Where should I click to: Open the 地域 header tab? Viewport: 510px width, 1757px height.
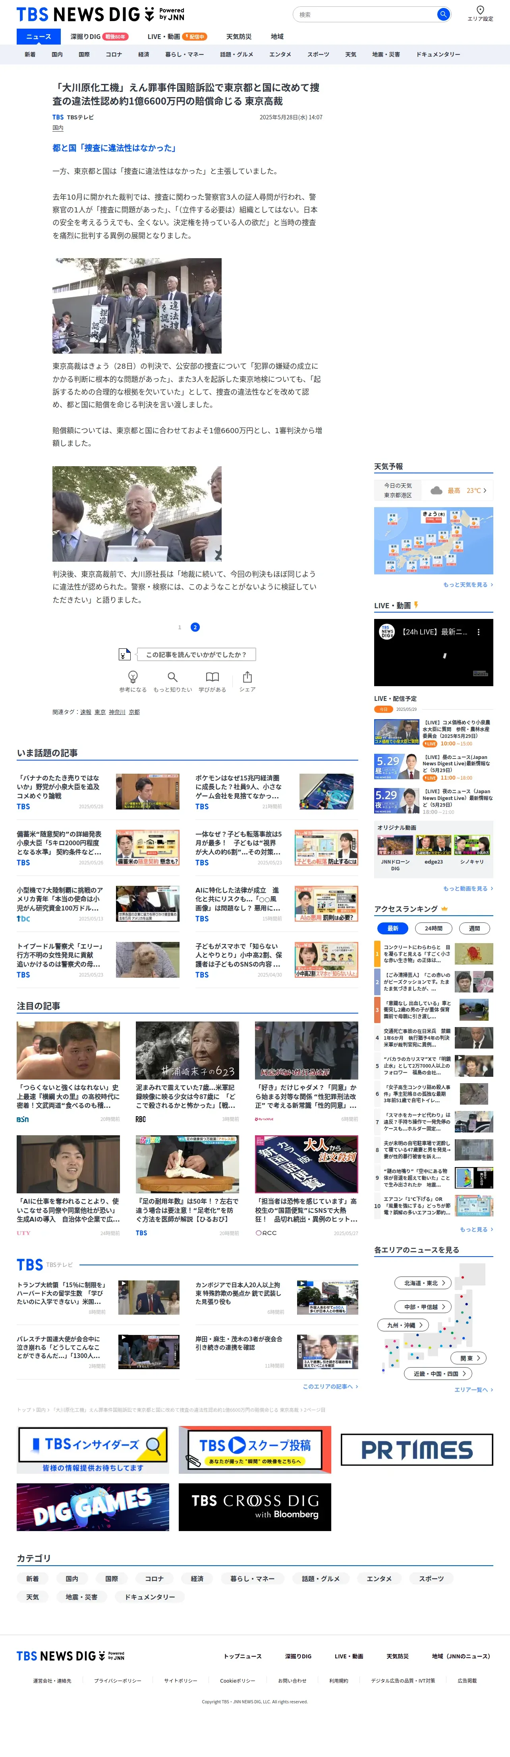(x=276, y=37)
